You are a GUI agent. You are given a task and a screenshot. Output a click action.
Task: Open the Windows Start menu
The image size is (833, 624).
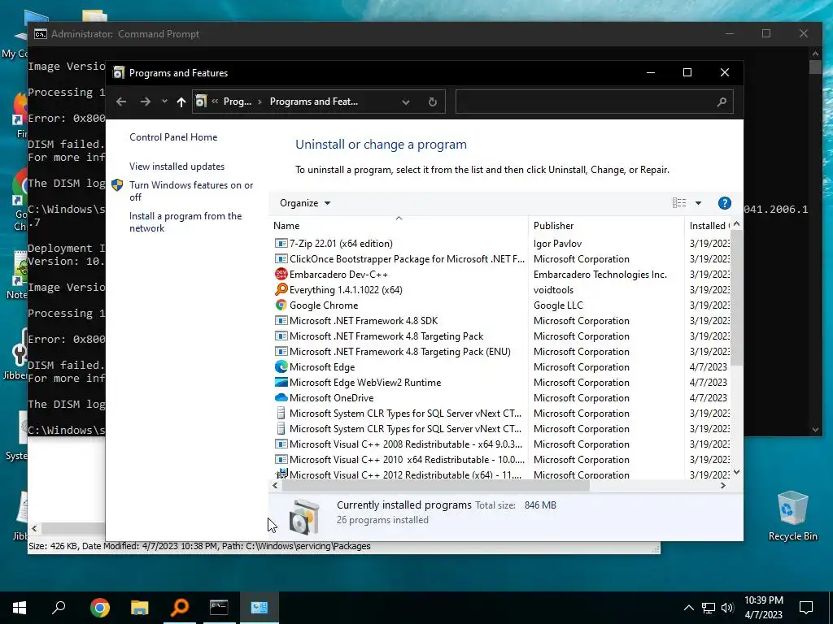20,608
